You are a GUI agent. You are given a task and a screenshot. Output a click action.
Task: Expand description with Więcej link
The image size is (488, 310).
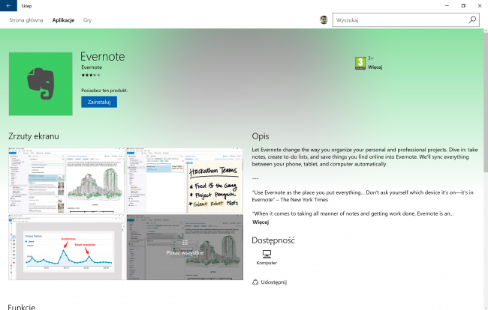pyautogui.click(x=261, y=222)
